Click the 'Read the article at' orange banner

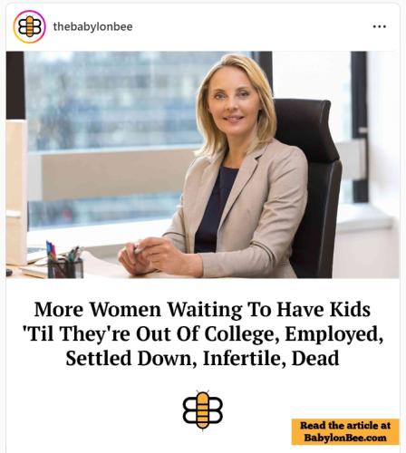345,431
